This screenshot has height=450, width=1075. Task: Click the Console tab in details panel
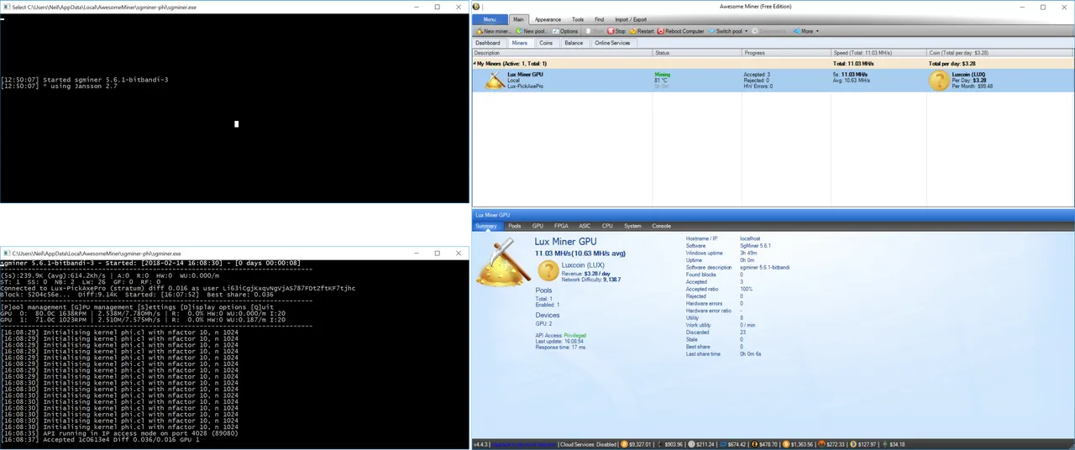coord(662,226)
